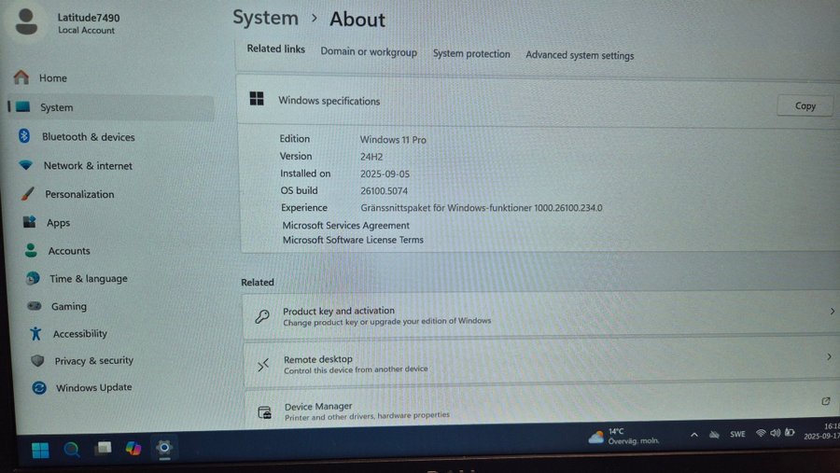Go back to System breadcrumb
The height and width of the screenshot is (473, 840).
[x=265, y=18]
